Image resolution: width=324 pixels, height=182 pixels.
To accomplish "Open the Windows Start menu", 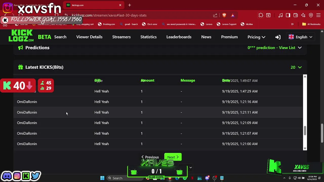I will [102, 178].
